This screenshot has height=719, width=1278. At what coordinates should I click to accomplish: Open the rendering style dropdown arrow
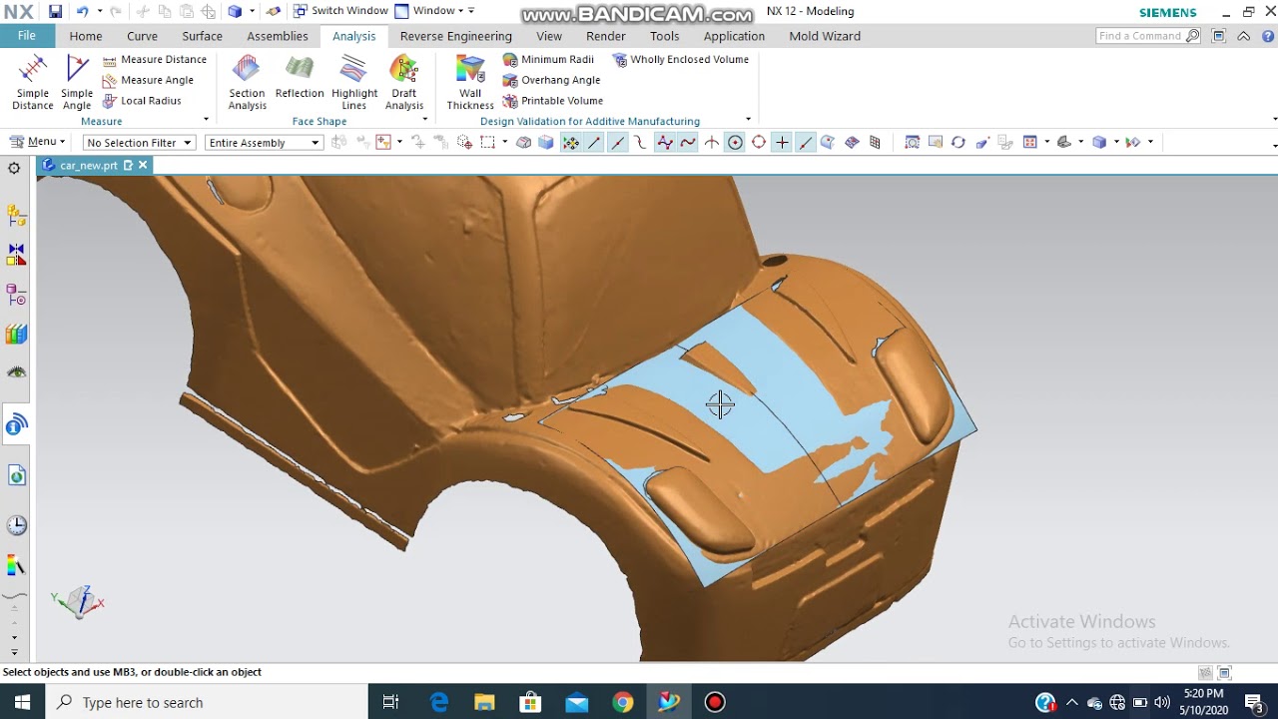click(1116, 142)
